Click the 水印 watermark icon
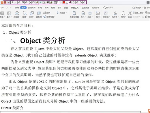Screen dimensions: 150x113 pyautogui.click(x=90, y=13)
